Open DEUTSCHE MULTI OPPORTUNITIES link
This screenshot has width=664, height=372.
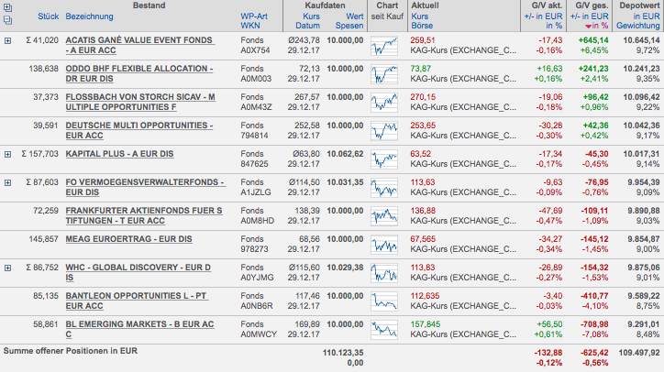(x=138, y=130)
